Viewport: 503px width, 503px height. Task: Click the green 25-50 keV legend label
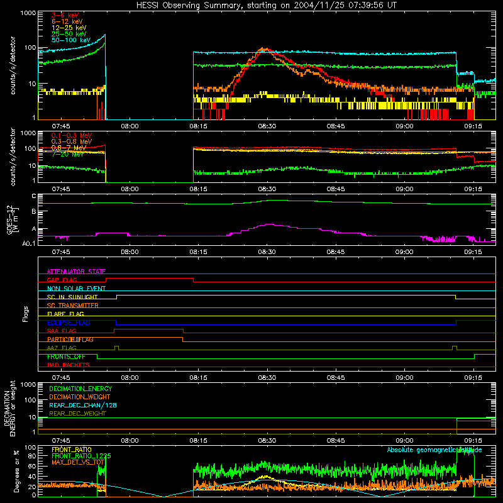coord(69,34)
